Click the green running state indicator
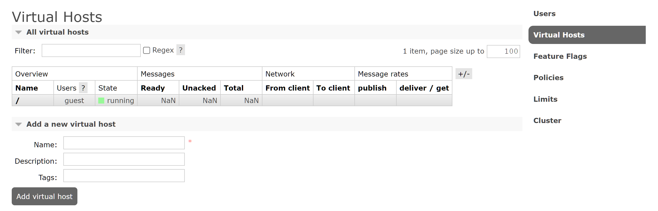The height and width of the screenshot is (211, 658). click(101, 100)
